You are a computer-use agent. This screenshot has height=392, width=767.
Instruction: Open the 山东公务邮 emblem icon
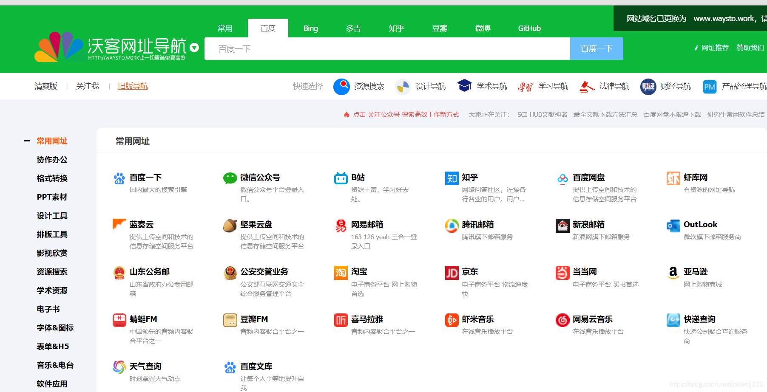[x=119, y=273]
